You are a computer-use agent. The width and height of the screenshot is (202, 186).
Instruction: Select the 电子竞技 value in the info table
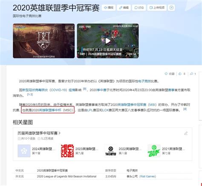(132, 170)
